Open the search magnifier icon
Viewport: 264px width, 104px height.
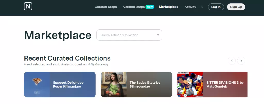[x=202, y=7]
